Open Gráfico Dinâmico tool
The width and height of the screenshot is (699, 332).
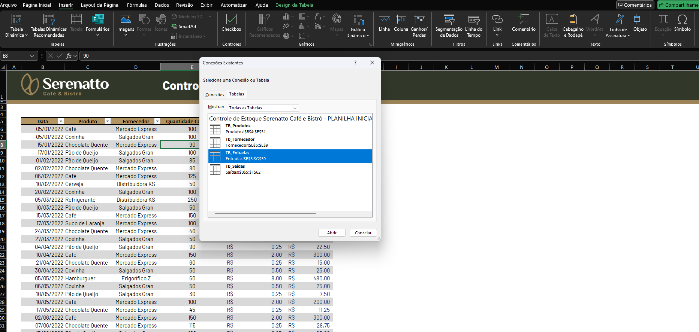pos(358,25)
